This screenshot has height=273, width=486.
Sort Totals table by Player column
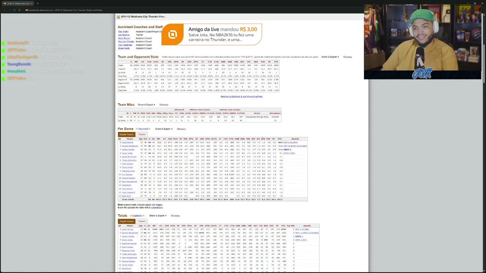(x=130, y=226)
